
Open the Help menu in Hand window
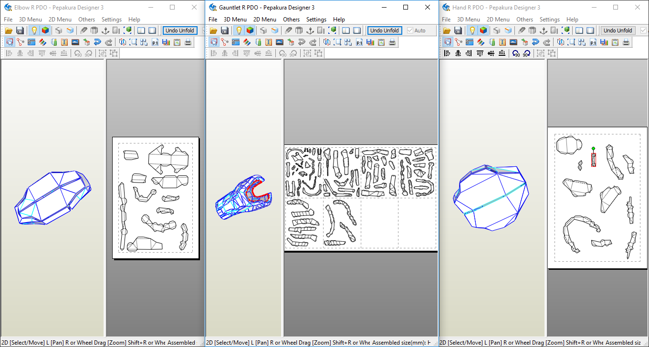(x=572, y=20)
